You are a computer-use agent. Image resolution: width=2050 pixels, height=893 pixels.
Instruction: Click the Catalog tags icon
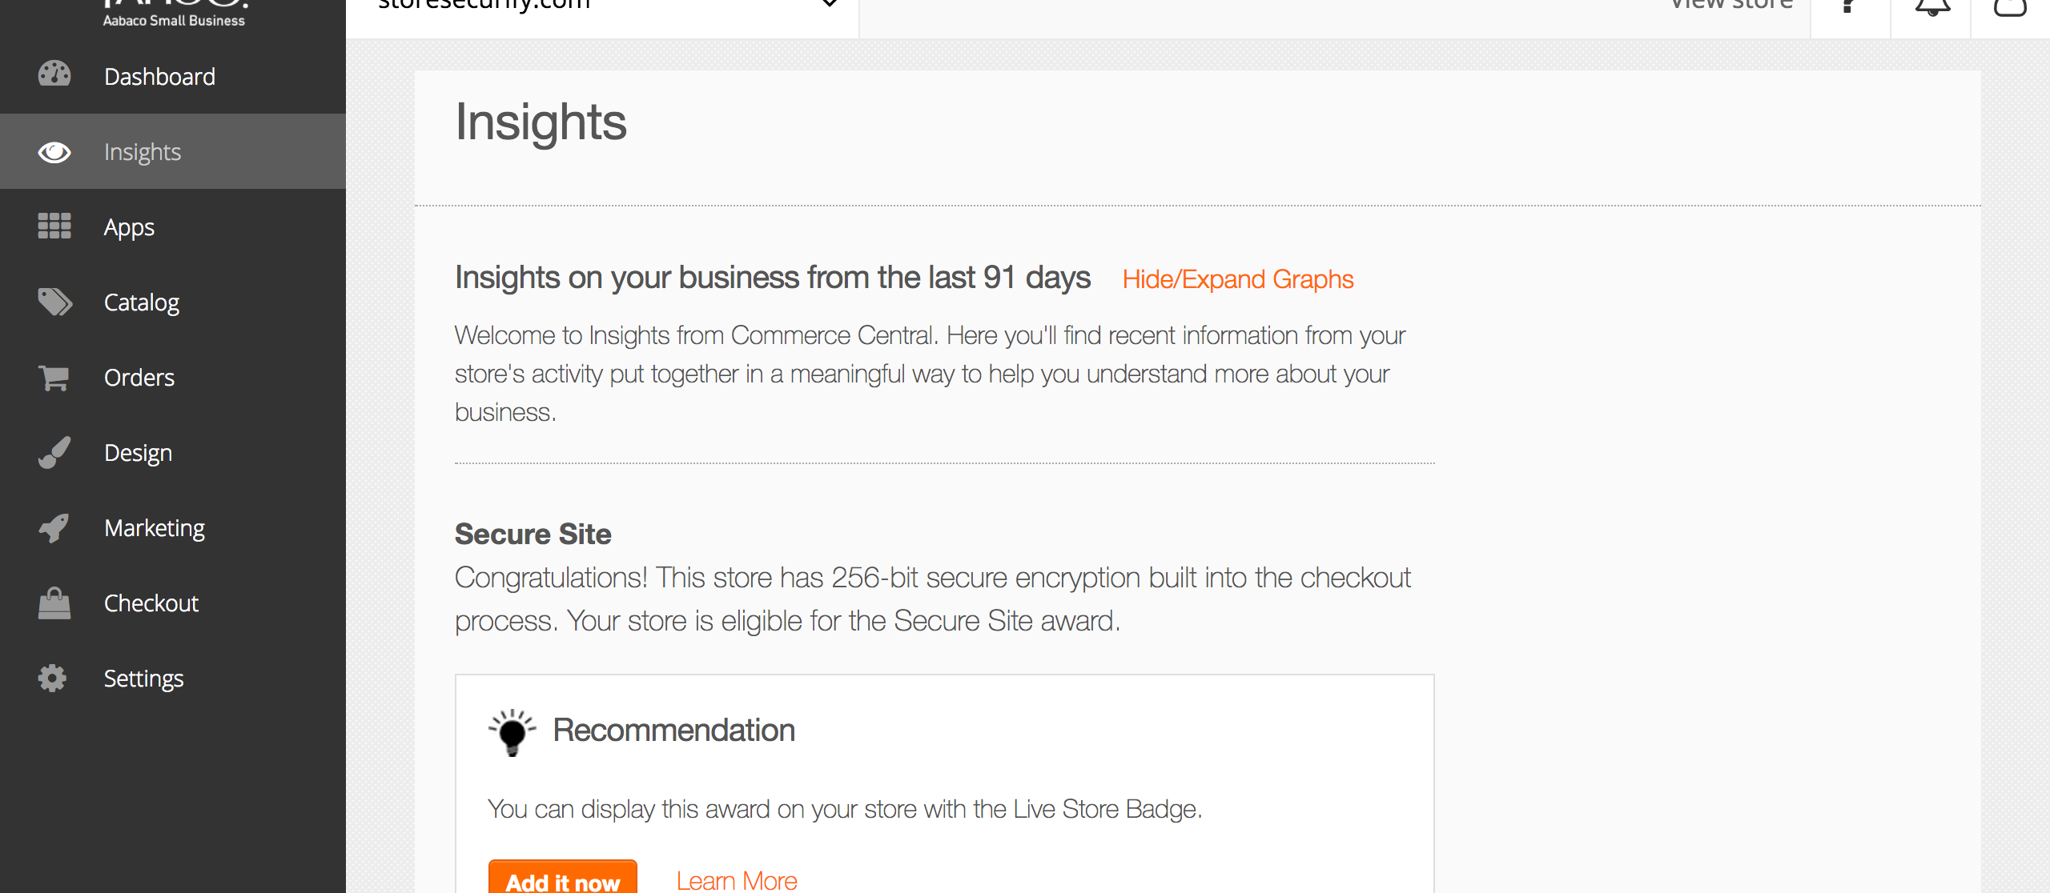coord(54,302)
